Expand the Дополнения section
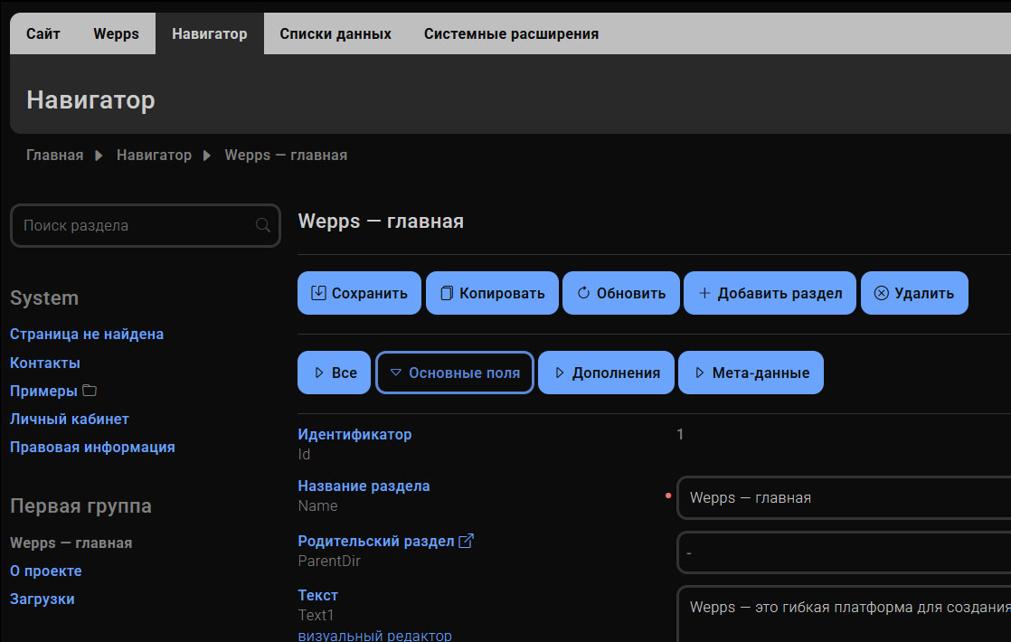 pos(606,372)
